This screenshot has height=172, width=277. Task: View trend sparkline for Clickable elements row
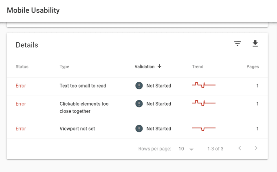pos(204,102)
